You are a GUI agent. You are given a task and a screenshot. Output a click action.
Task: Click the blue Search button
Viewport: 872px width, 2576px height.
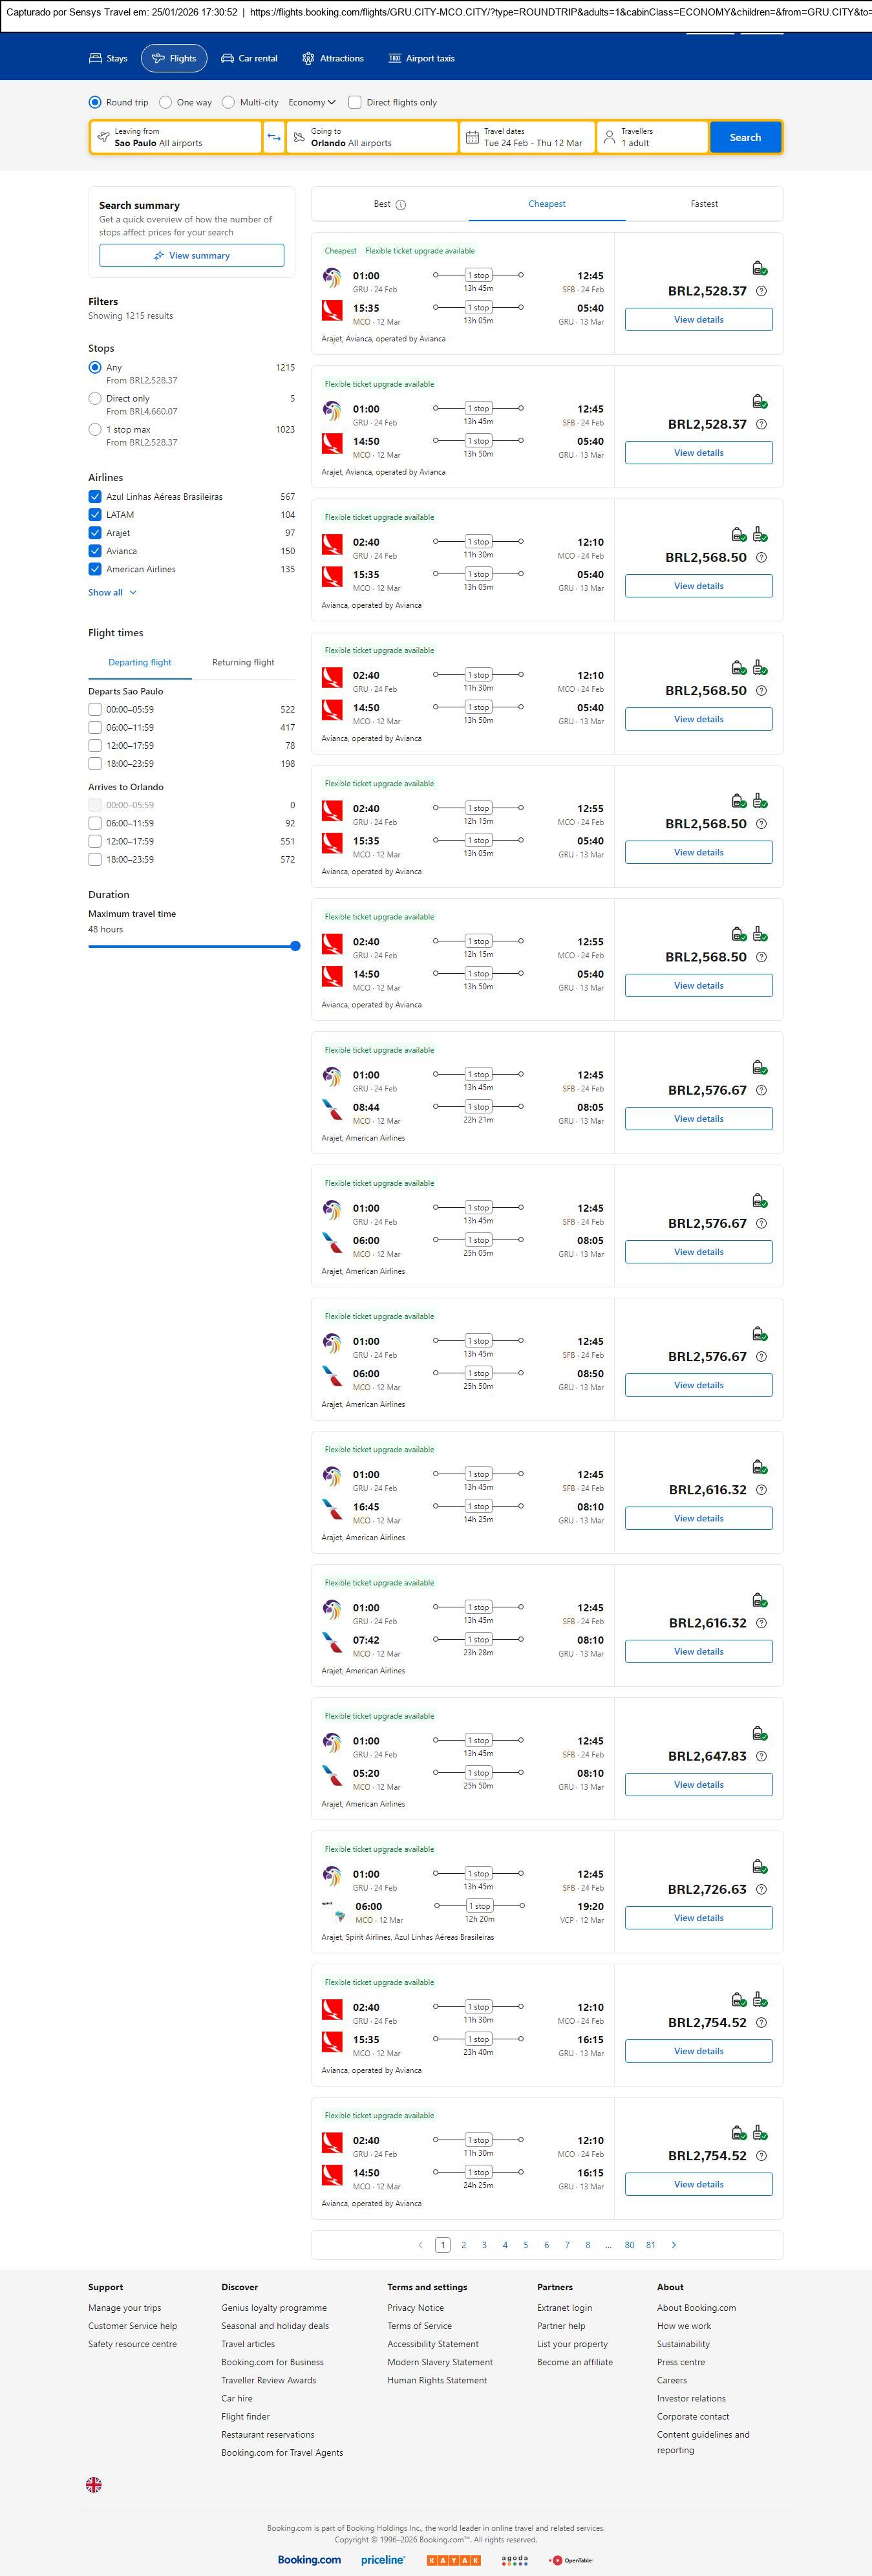pos(744,137)
